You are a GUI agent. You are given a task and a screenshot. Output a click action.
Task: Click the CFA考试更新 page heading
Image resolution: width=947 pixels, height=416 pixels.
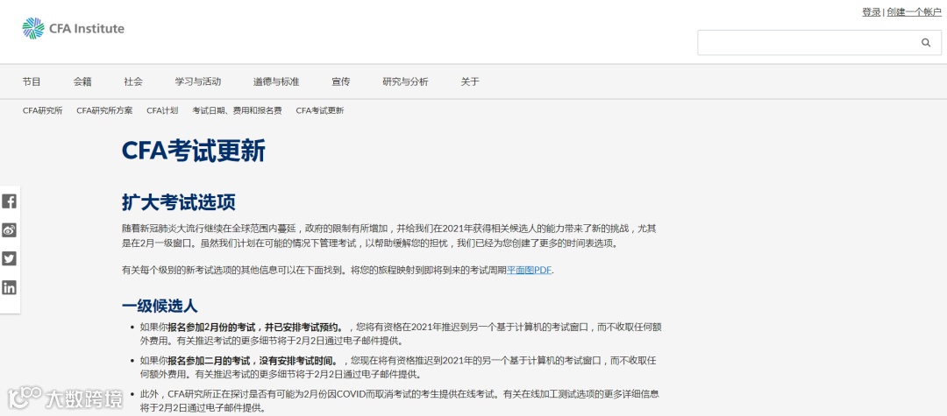(193, 151)
